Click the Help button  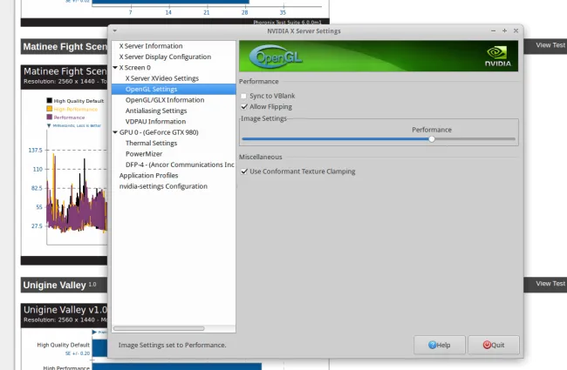tap(439, 345)
